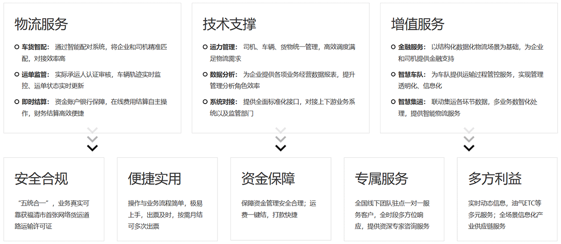This screenshot has width=561, height=244.
Task: Click the circle bullet beside 智慧集运
Action: [394, 101]
